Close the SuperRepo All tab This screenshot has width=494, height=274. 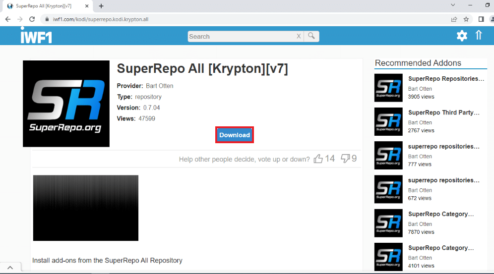(x=87, y=6)
